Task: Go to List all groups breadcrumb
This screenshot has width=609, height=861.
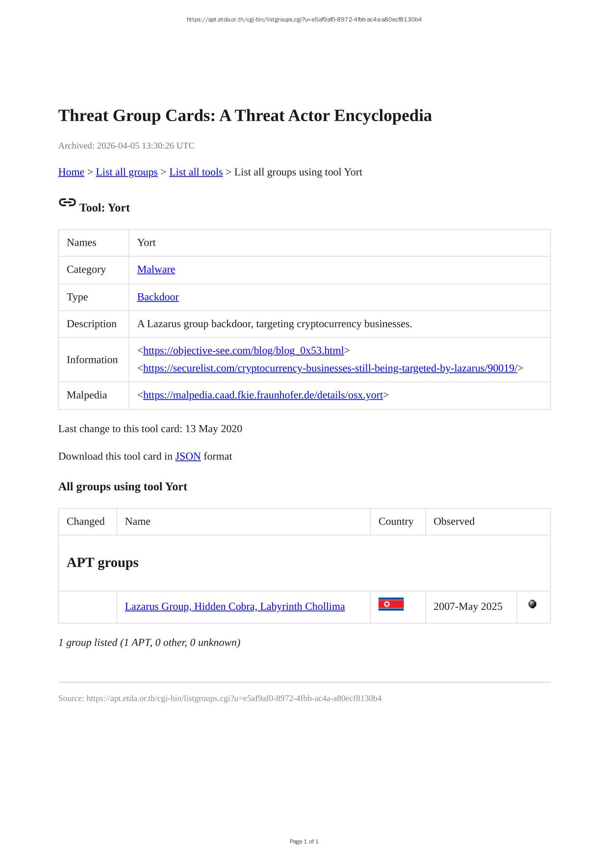Action: (127, 172)
